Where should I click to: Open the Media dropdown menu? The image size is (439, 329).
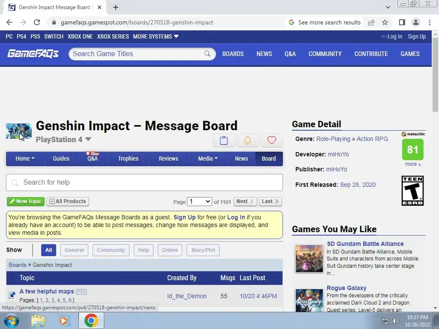208,159
